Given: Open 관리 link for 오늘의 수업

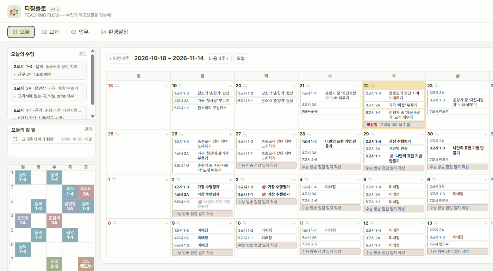Looking at the screenshot, I should coord(83,53).
